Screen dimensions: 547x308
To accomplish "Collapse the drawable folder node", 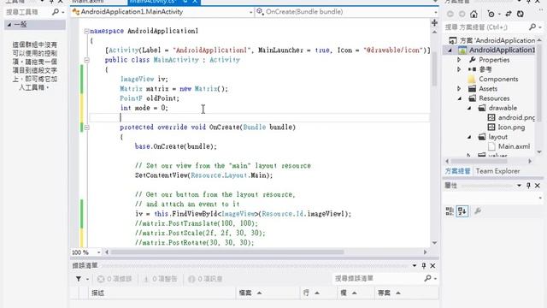I will tap(469, 109).
